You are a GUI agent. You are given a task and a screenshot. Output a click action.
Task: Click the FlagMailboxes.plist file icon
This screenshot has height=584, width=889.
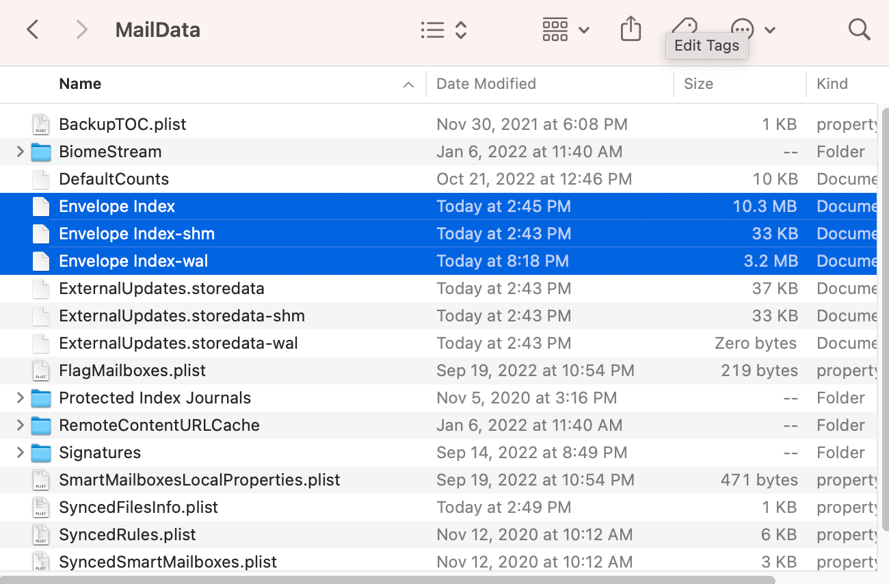[x=41, y=371]
